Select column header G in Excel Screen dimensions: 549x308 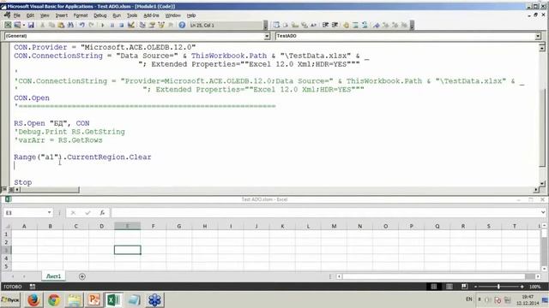pyautogui.click(x=179, y=226)
